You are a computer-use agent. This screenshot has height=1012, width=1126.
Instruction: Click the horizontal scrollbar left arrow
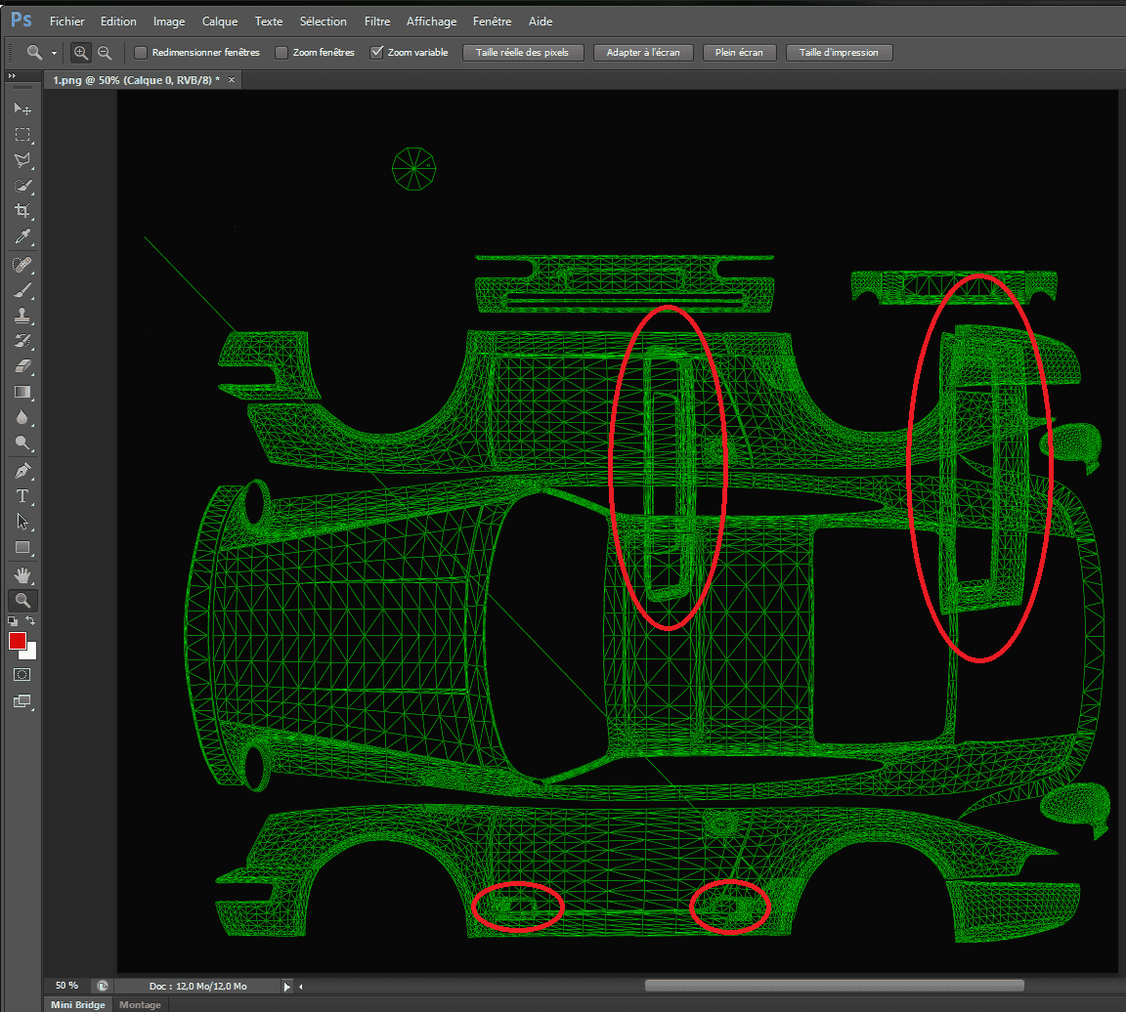click(x=301, y=987)
